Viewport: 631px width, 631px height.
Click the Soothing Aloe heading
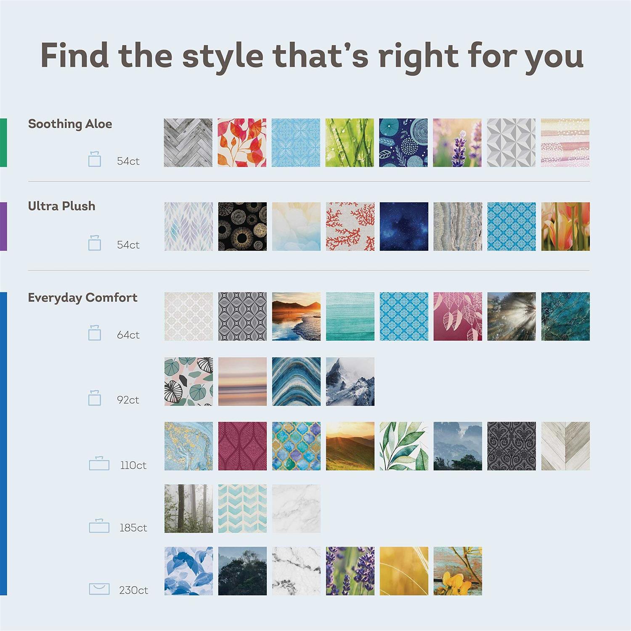(x=70, y=124)
